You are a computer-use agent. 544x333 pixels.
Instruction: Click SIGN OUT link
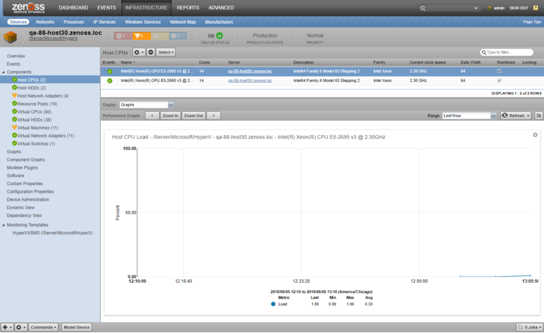519,8
